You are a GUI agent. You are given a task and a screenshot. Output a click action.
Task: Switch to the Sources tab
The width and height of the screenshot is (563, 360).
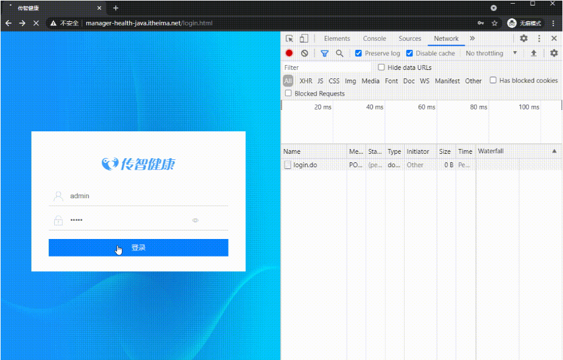tap(409, 38)
